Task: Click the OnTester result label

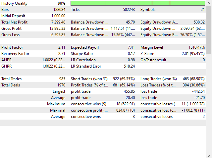Action: click(153, 60)
